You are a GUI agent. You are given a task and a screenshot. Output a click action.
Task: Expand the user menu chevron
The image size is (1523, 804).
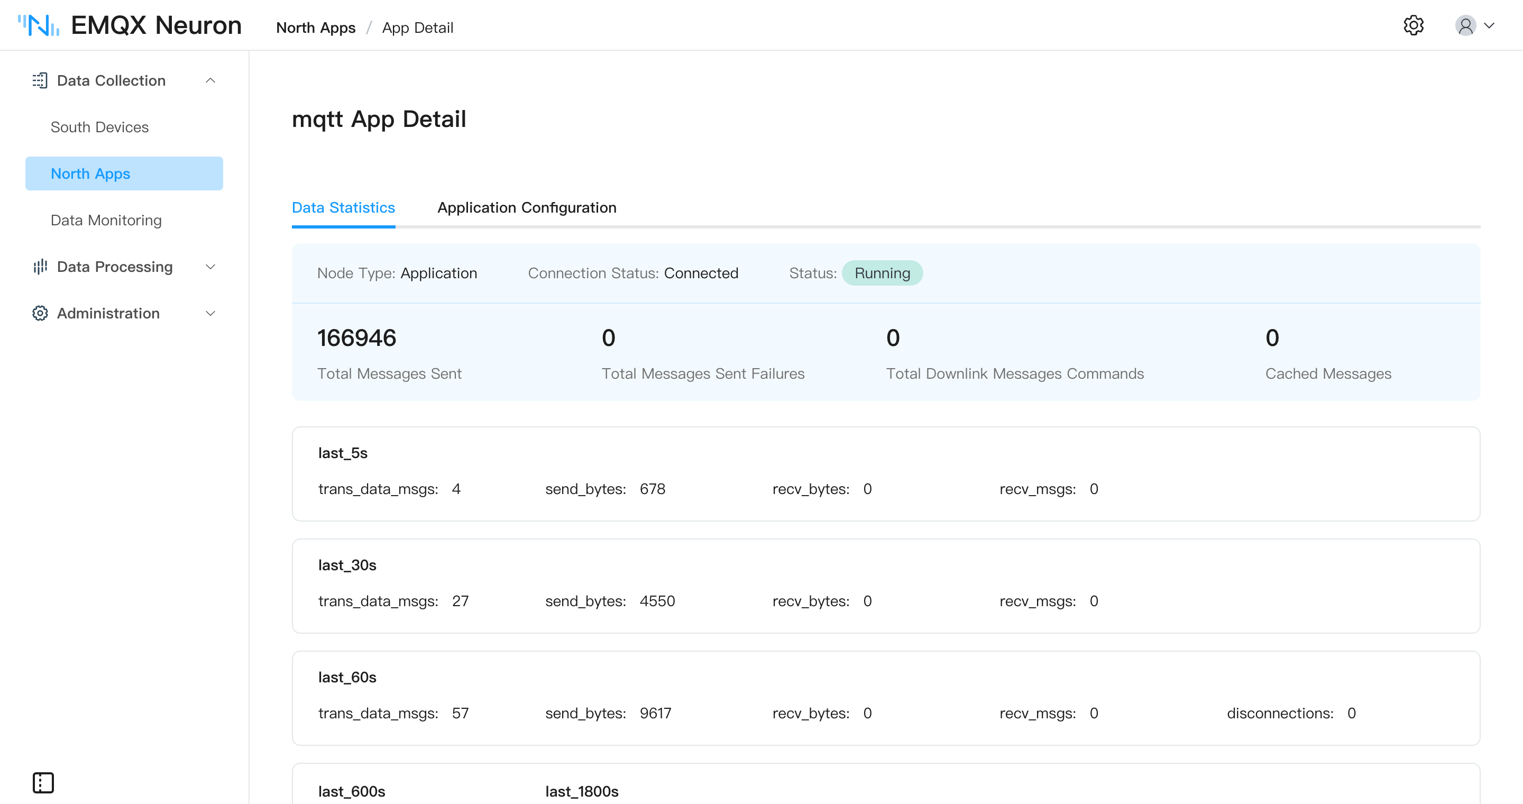pos(1489,25)
